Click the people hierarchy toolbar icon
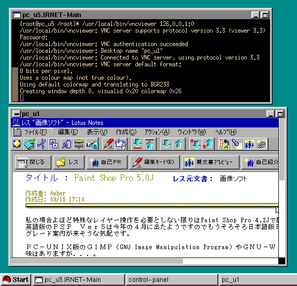This screenshot has height=286, width=297. click(x=249, y=144)
